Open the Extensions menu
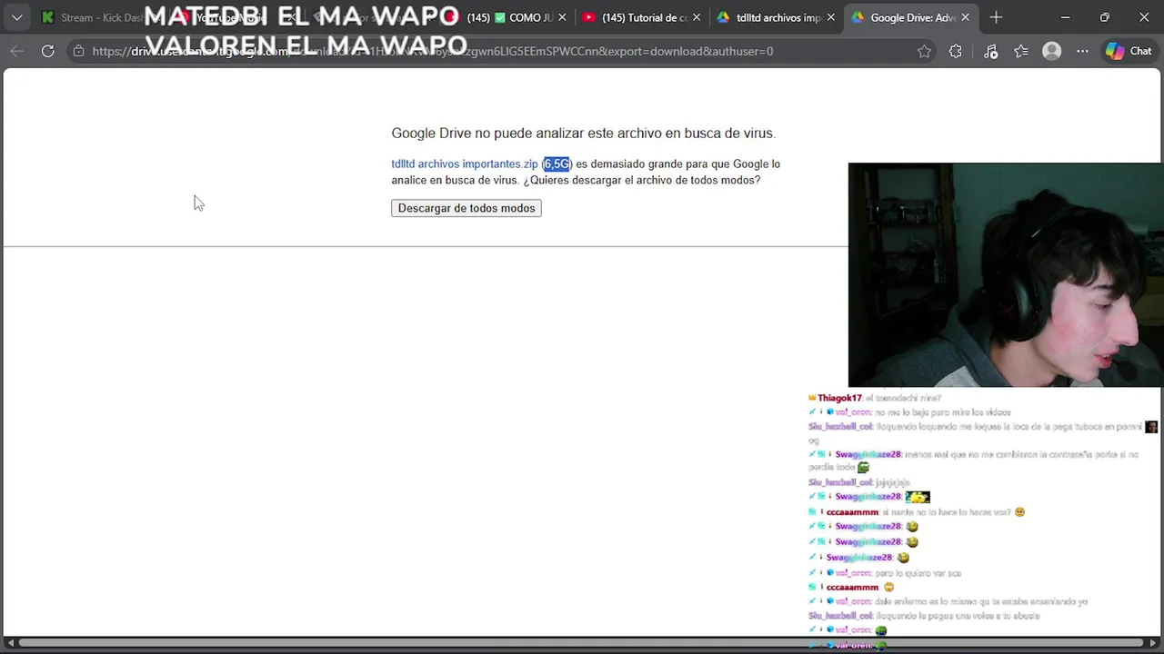This screenshot has width=1164, height=654. (955, 51)
